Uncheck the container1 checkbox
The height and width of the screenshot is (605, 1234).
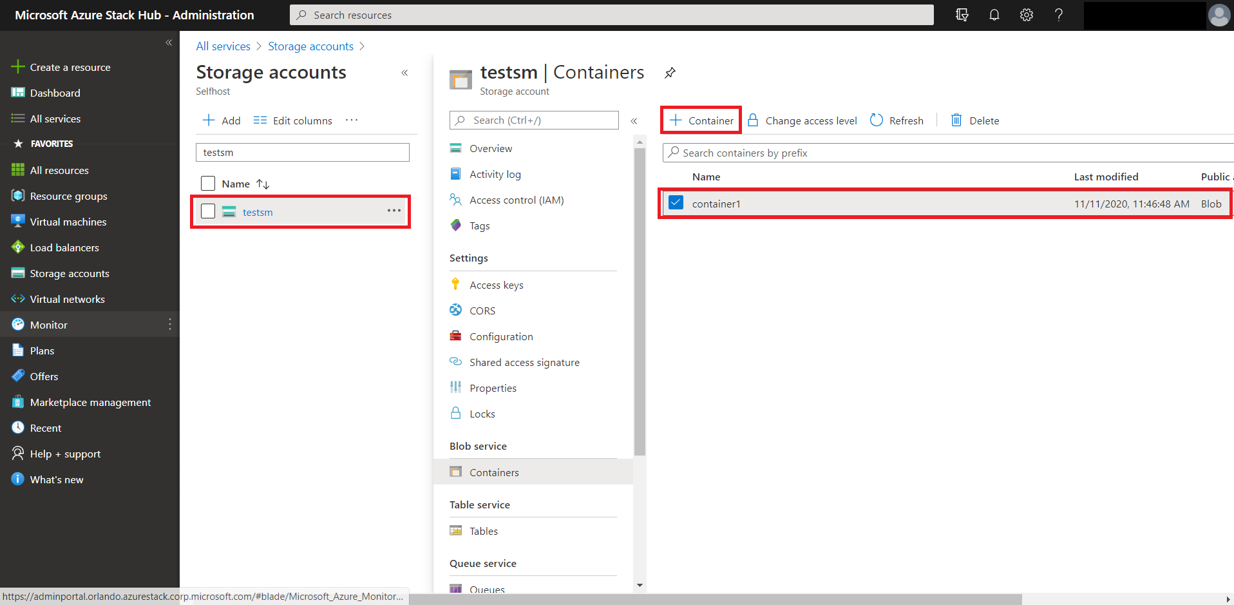pos(676,203)
